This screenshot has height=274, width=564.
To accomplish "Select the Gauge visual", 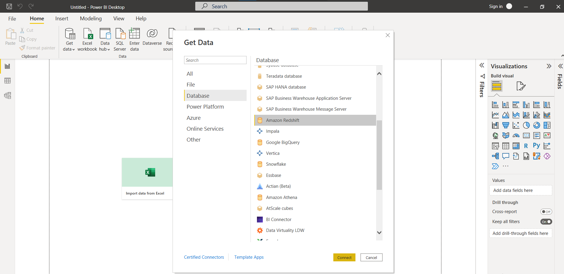I will [516, 136].
